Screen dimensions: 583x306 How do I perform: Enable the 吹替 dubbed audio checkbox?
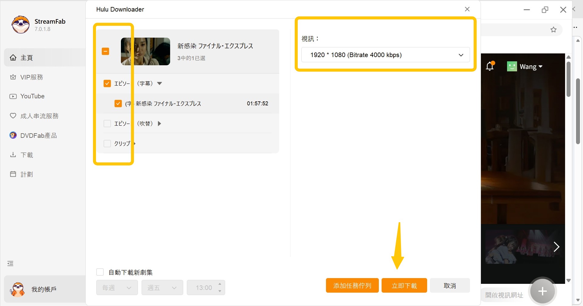coord(107,123)
